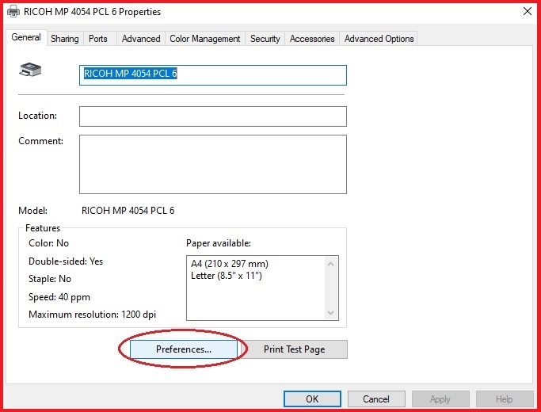Viewport: 541px width, 412px height.
Task: Open the Ports tab
Action: point(98,39)
